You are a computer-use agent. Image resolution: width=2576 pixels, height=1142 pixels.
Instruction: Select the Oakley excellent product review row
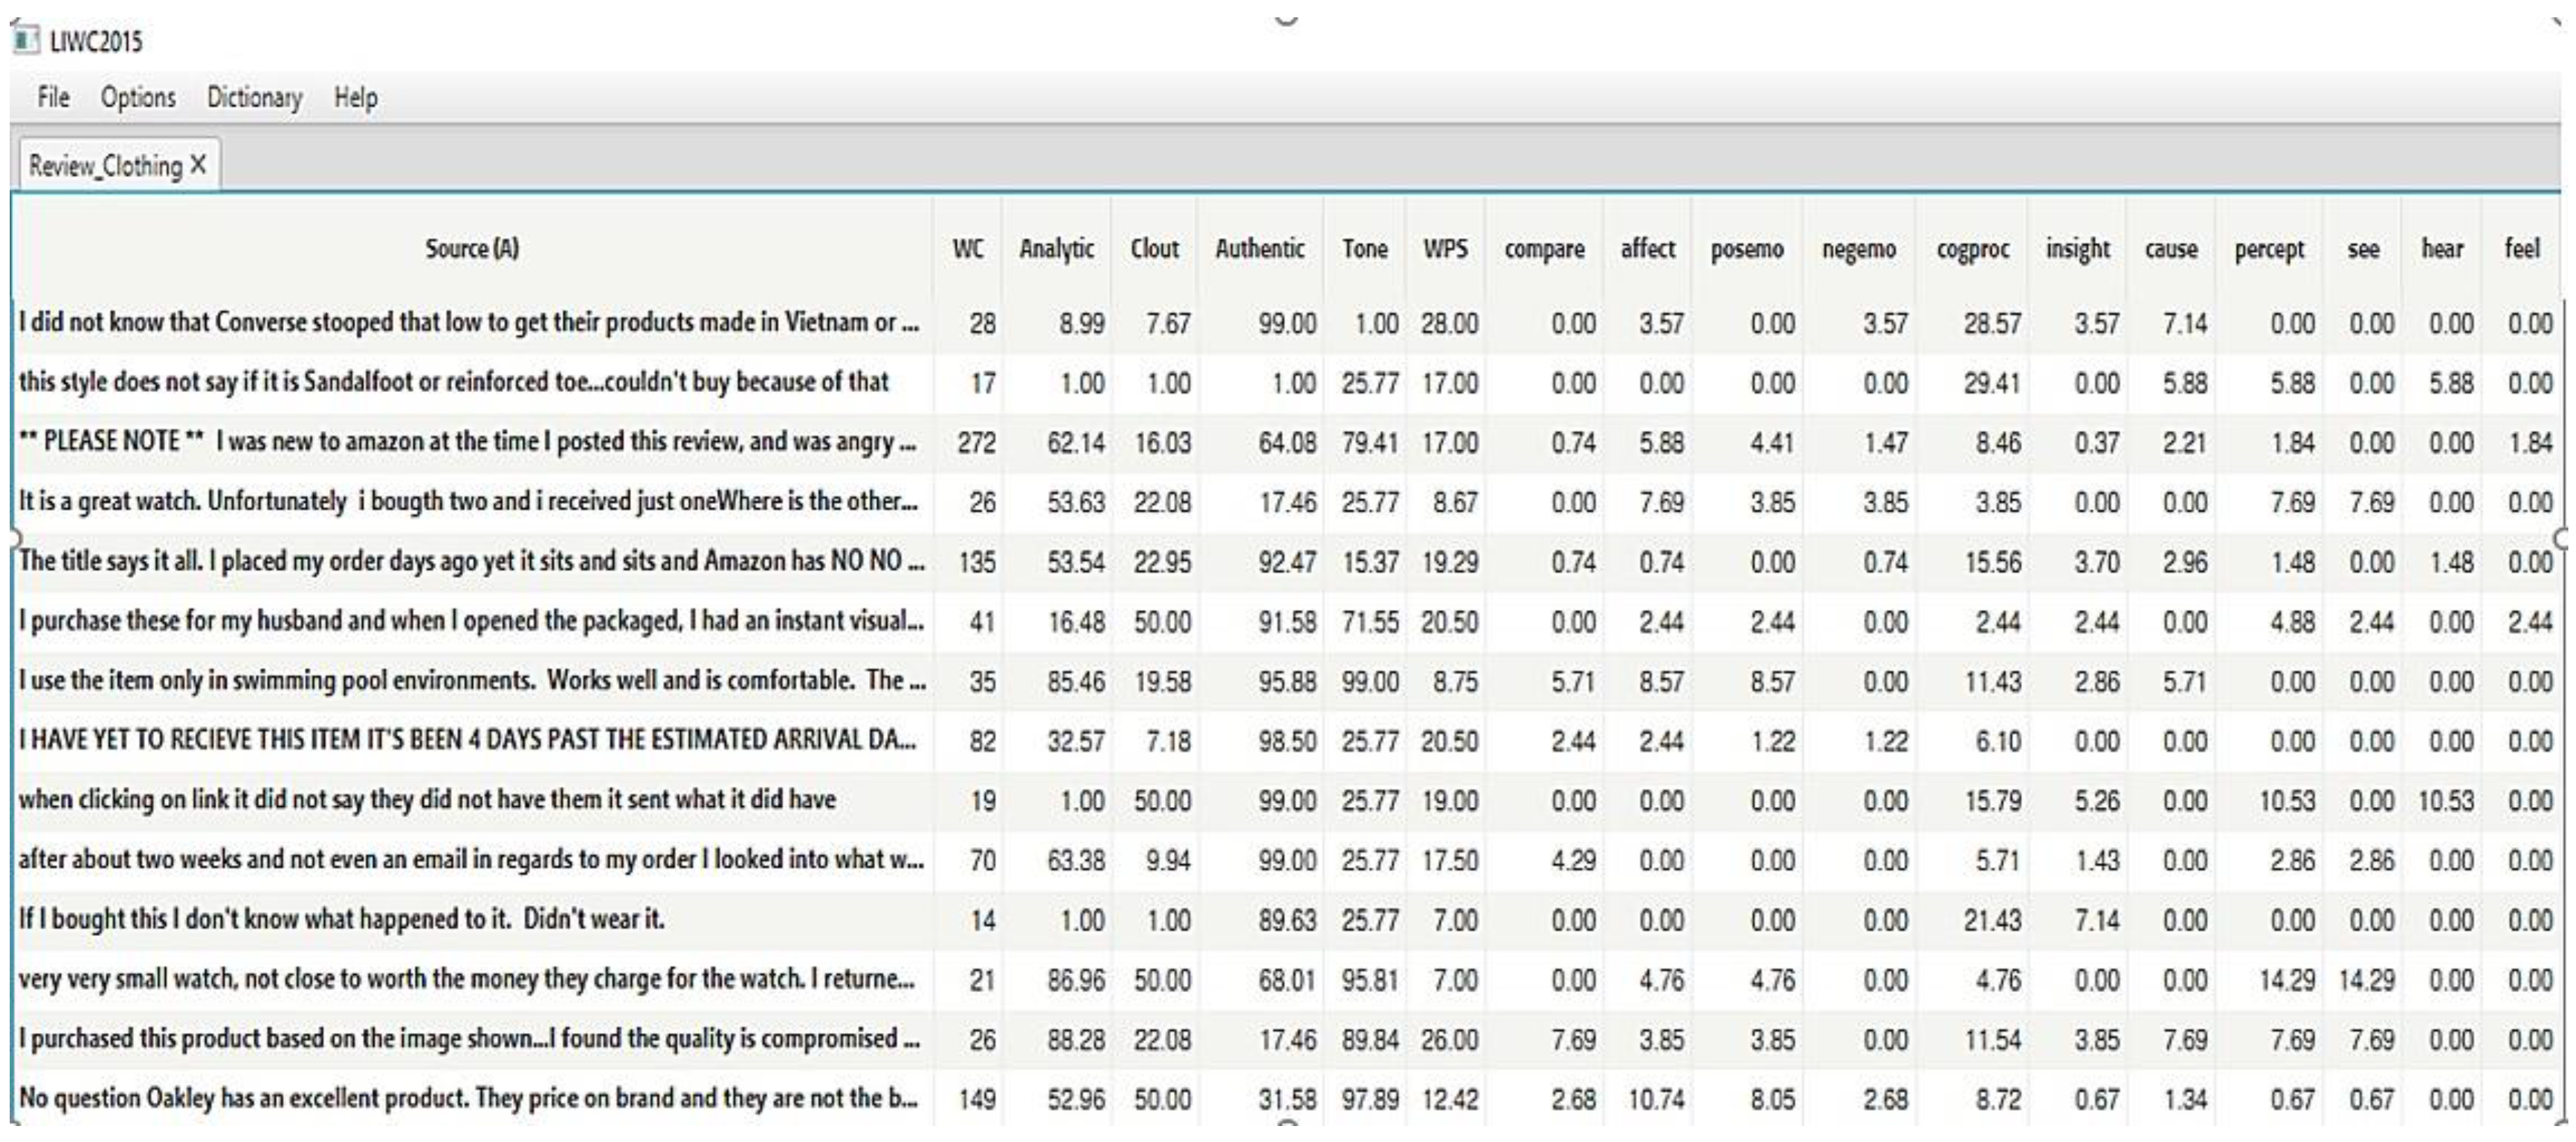(468, 1098)
